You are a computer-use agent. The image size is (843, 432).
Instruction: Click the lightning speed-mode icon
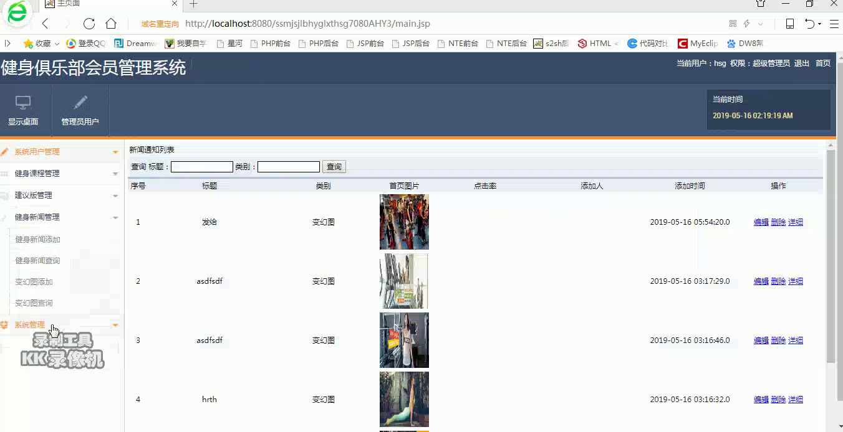[746, 24]
